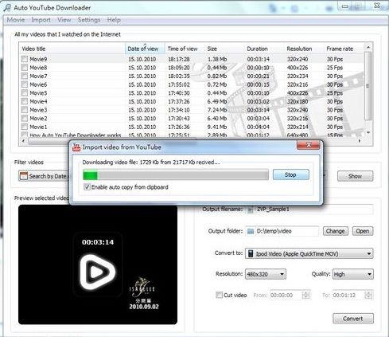The width and height of the screenshot is (389, 337).
Task: Click the video list scroll up arrow
Action: (368, 47)
